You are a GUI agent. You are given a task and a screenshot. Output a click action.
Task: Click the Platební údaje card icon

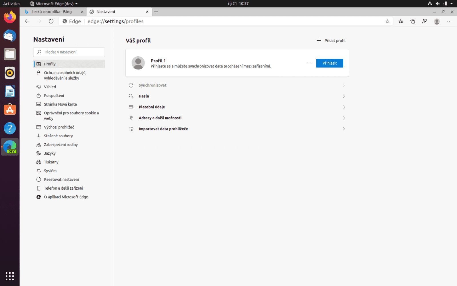pos(131,107)
